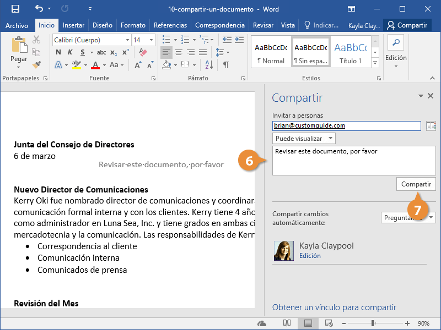Image resolution: width=441 pixels, height=330 pixels.
Task: Open the Insertar ribbon tab
Action: (x=73, y=25)
